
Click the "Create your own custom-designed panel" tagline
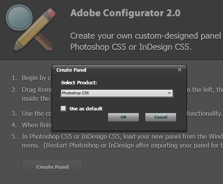[146, 36]
